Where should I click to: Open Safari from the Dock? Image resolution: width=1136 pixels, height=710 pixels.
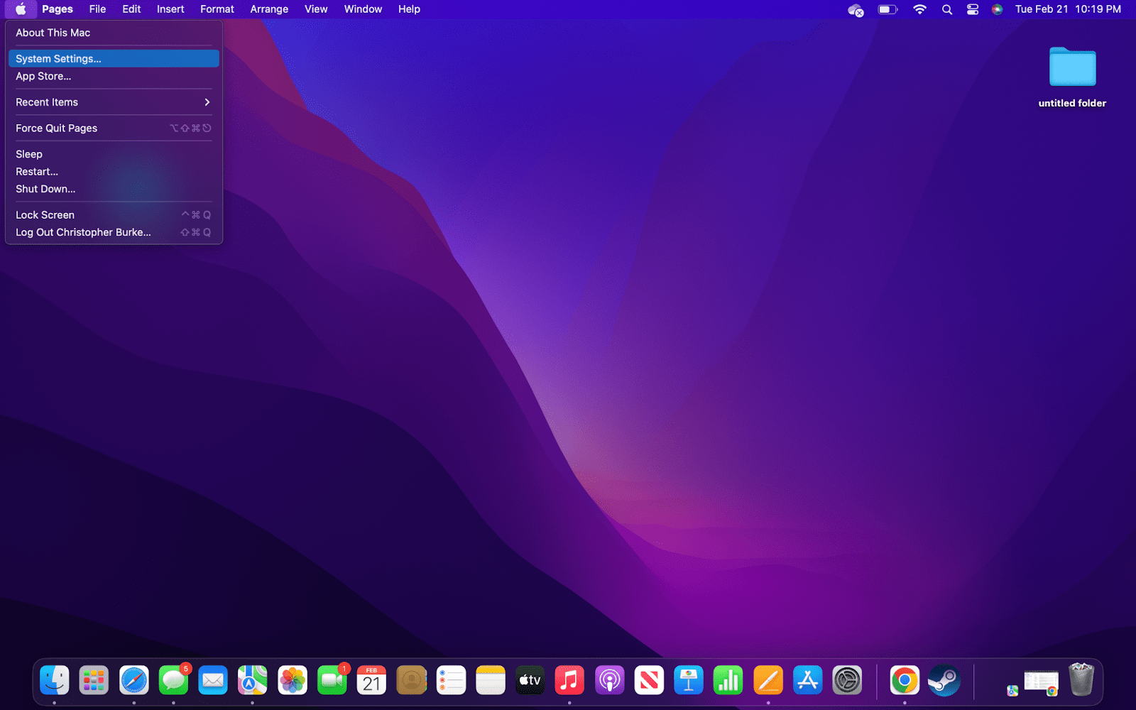pyautogui.click(x=134, y=679)
